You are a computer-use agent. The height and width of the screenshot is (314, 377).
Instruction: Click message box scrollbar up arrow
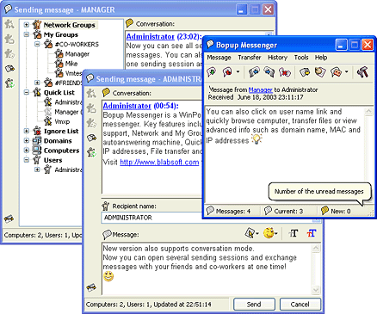pos(316,248)
